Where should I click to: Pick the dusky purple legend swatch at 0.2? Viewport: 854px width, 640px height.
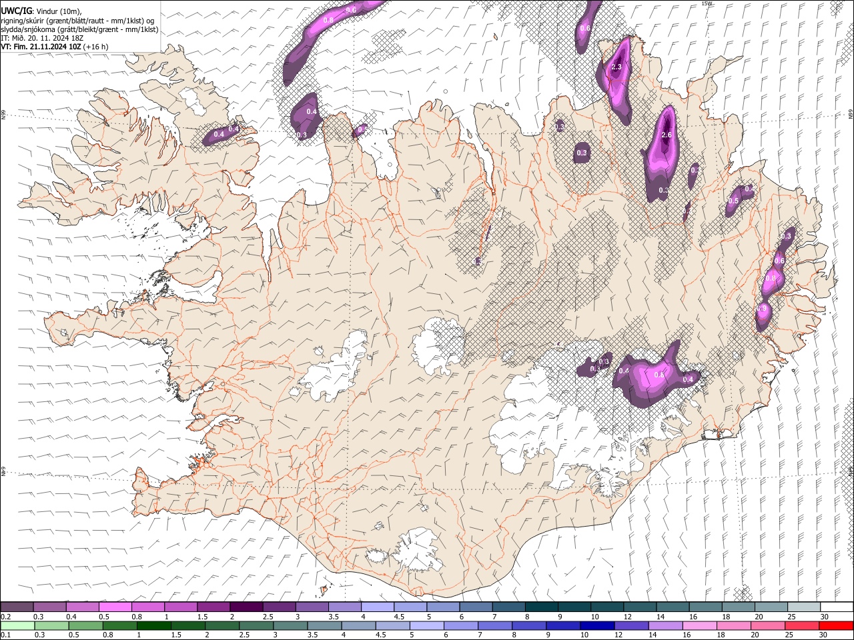[x=17, y=607]
